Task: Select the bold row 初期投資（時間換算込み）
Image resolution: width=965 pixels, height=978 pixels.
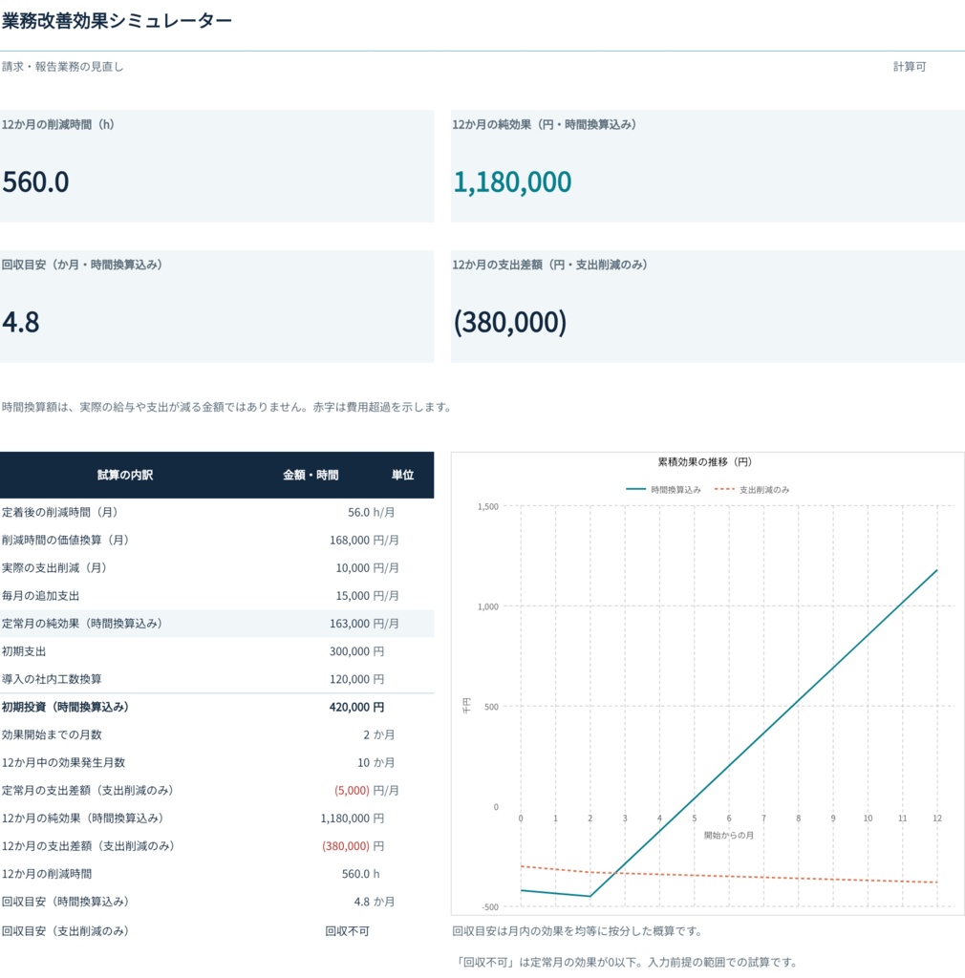Action: coord(217,708)
